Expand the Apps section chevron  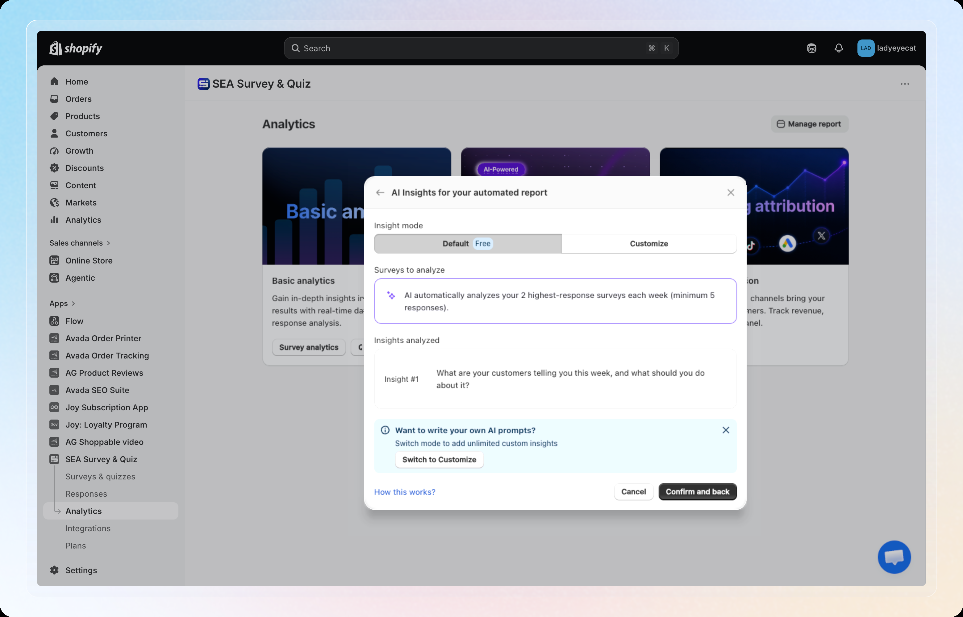[73, 303]
